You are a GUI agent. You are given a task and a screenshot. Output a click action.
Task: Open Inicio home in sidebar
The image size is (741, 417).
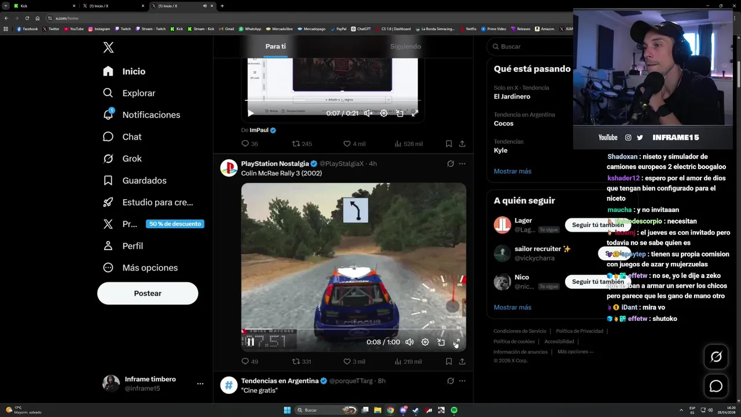tap(124, 71)
